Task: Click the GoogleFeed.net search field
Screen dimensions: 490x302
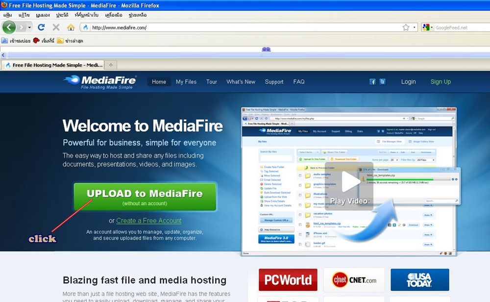Action: (462, 27)
